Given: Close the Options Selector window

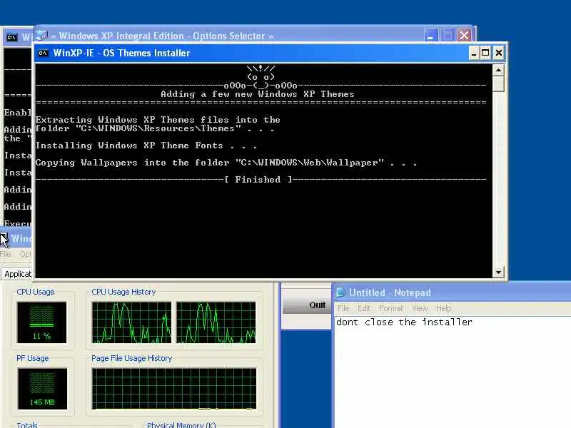Looking at the screenshot, I should [x=464, y=35].
